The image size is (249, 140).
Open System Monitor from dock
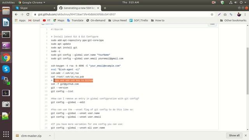[6, 93]
